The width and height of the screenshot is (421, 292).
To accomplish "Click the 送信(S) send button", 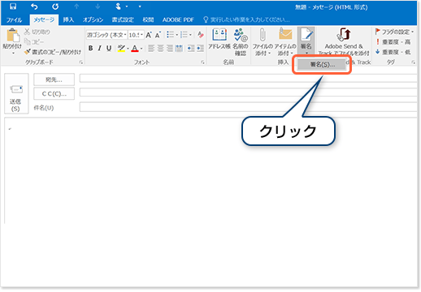I will pos(16,93).
